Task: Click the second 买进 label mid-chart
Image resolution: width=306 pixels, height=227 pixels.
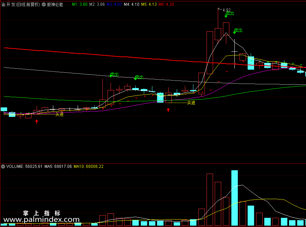Action: (x=191, y=103)
